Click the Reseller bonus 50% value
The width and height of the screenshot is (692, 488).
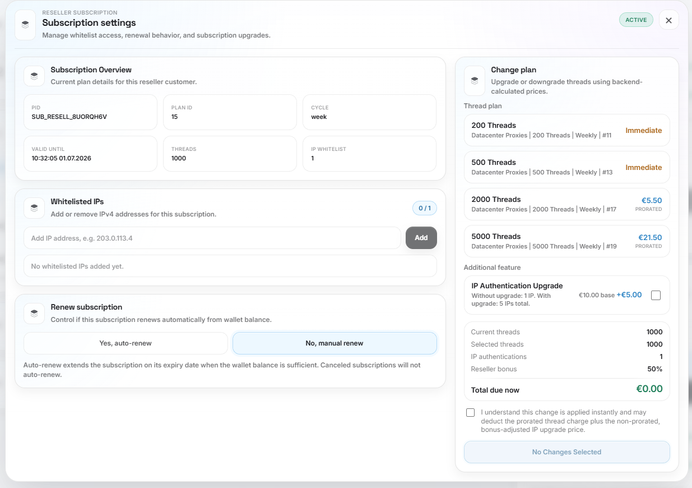[655, 369]
